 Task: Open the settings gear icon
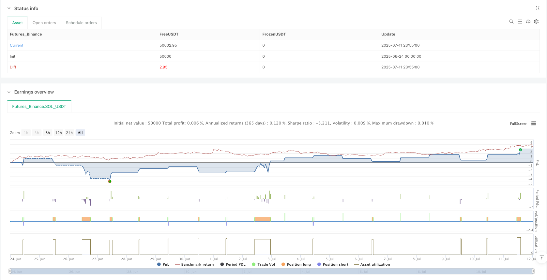pyautogui.click(x=536, y=22)
